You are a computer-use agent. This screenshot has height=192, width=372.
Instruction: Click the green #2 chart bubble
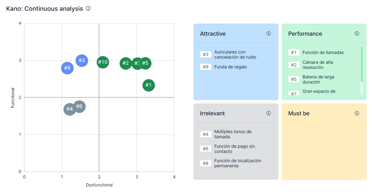tap(125, 63)
